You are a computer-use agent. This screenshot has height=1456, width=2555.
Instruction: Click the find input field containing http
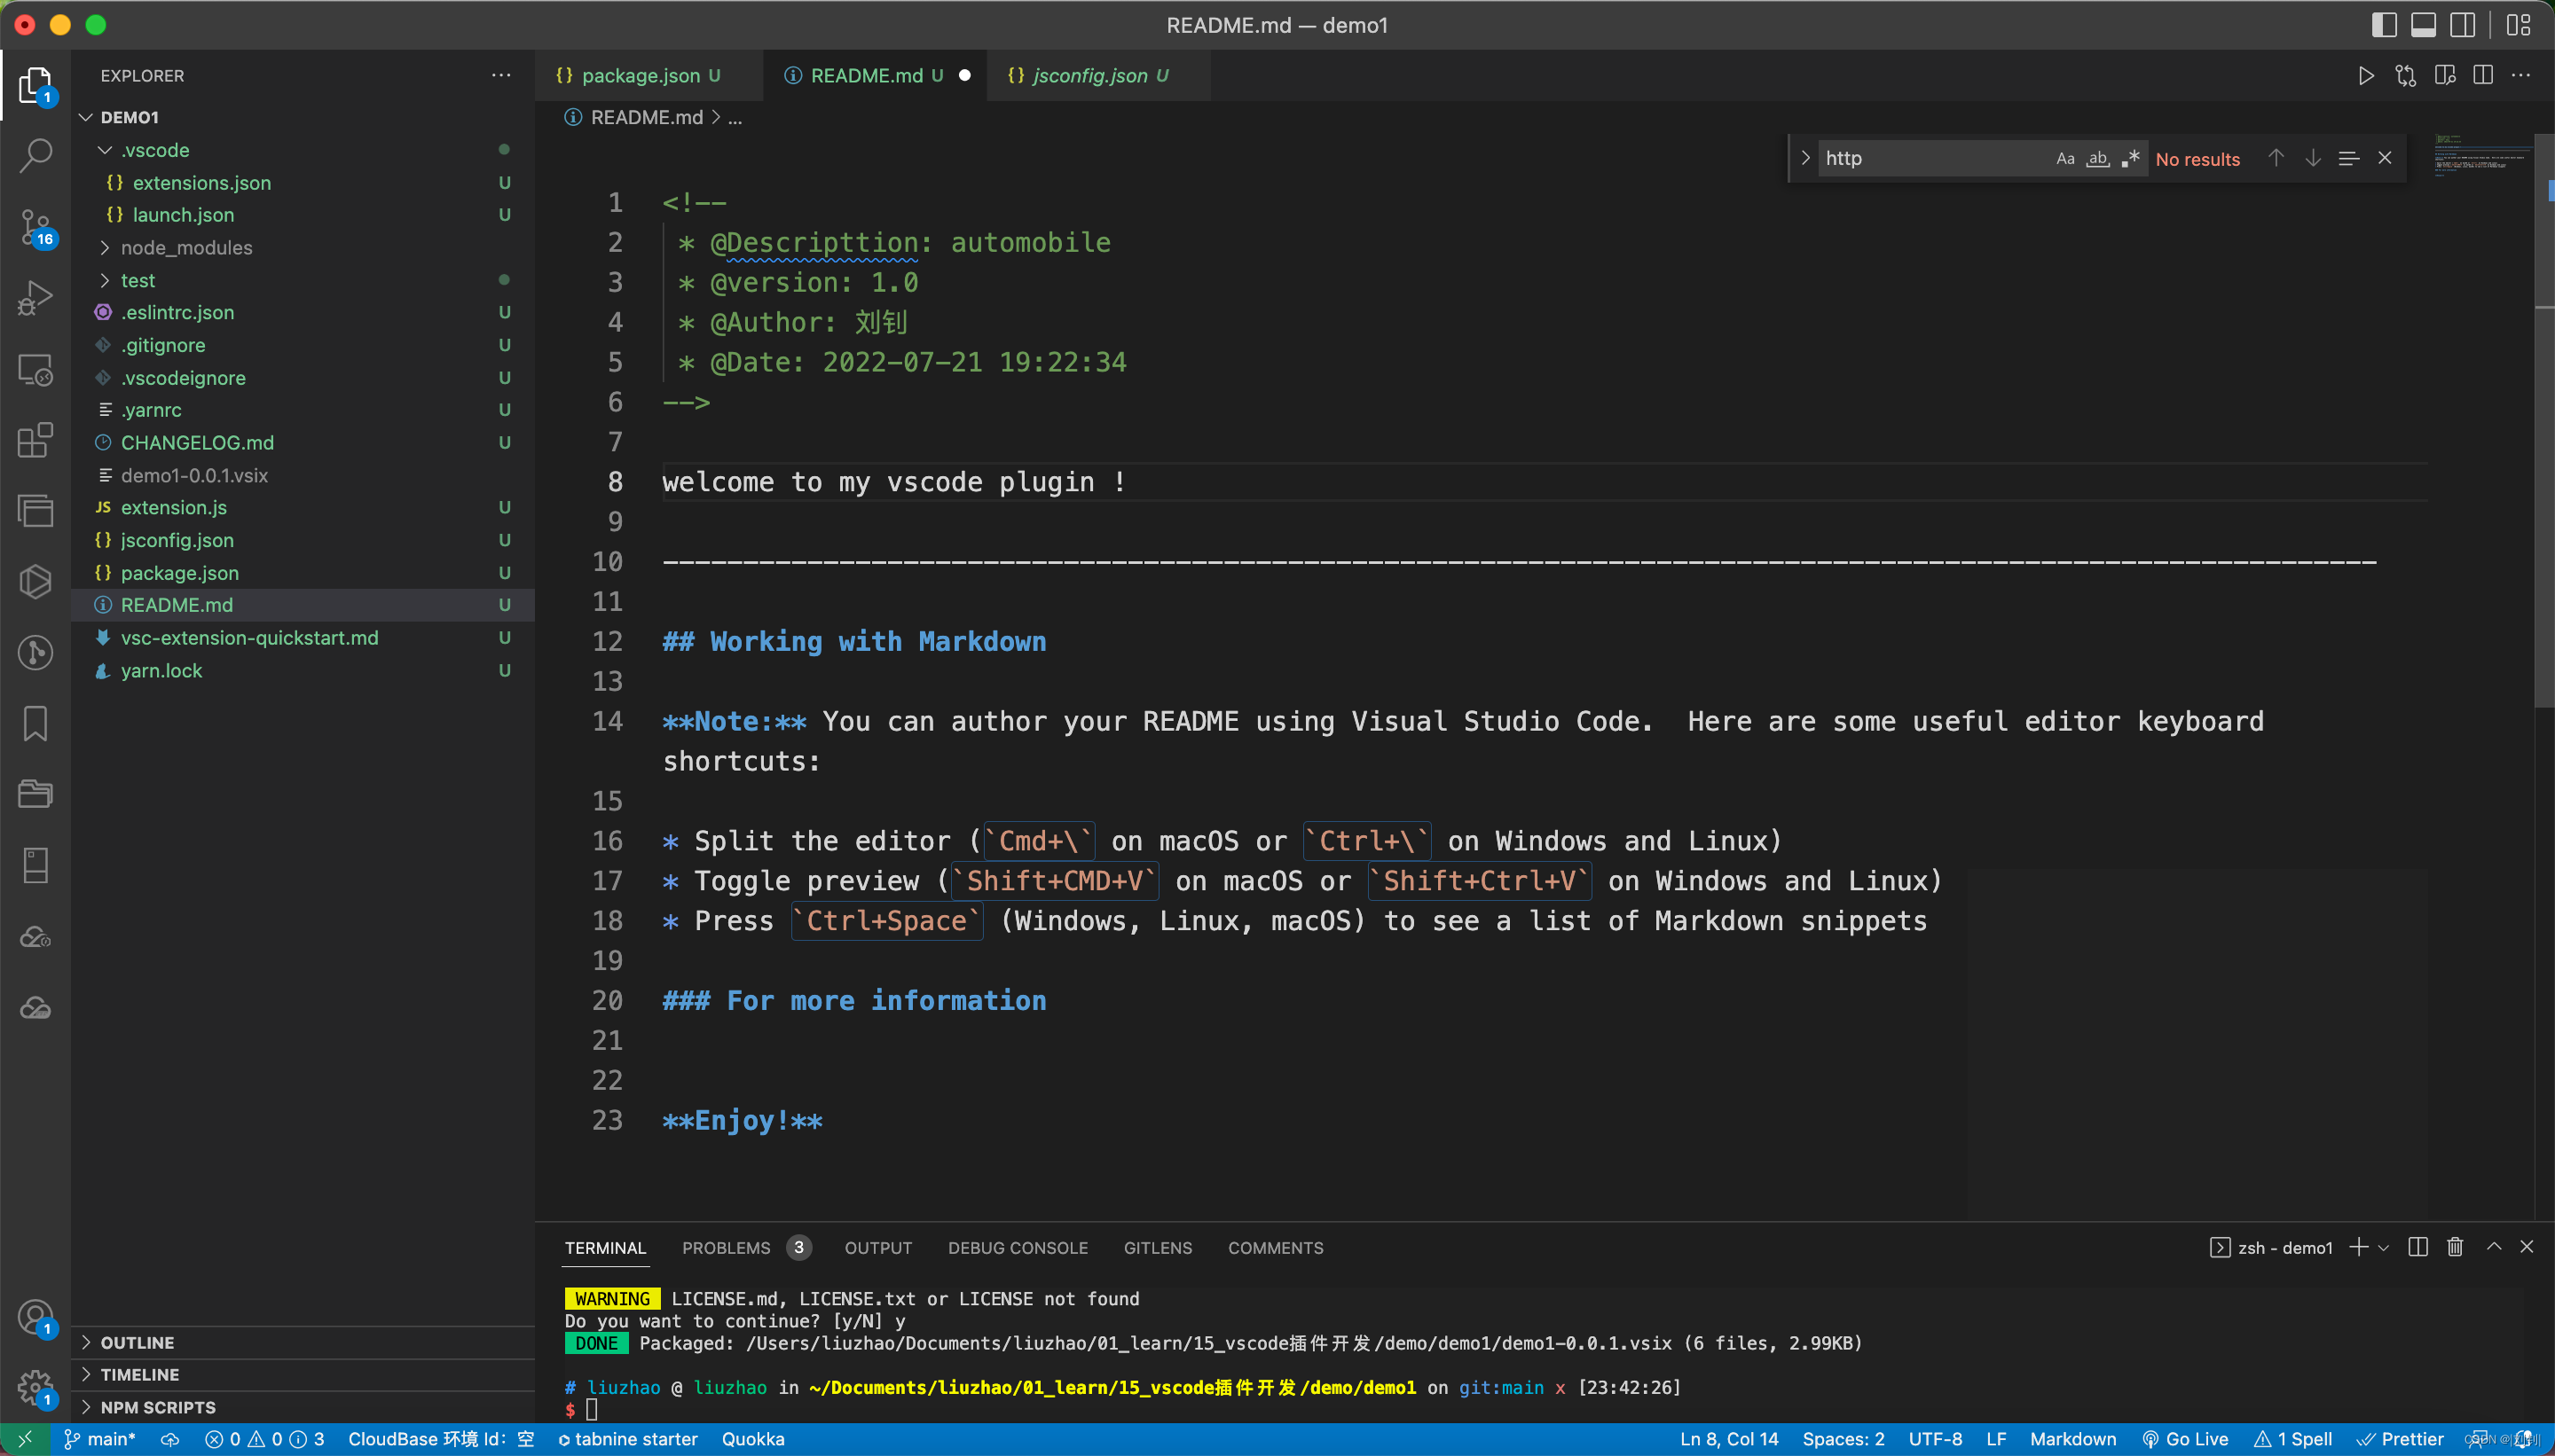(1930, 158)
